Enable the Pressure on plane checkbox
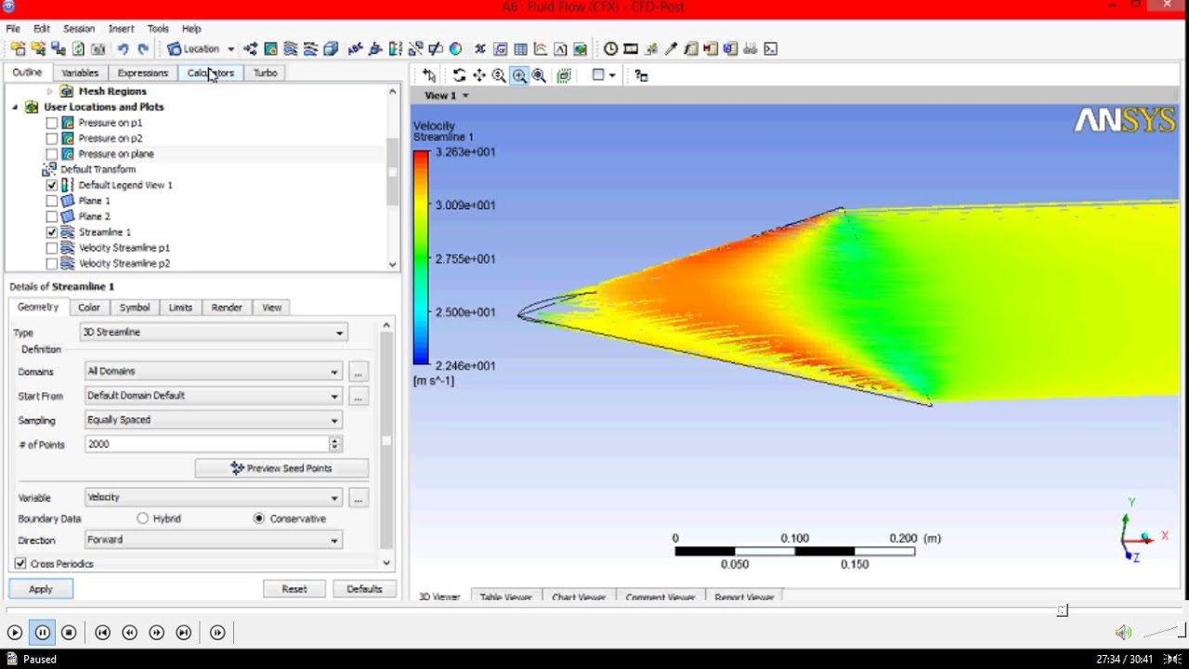This screenshot has width=1189, height=669. (52, 154)
